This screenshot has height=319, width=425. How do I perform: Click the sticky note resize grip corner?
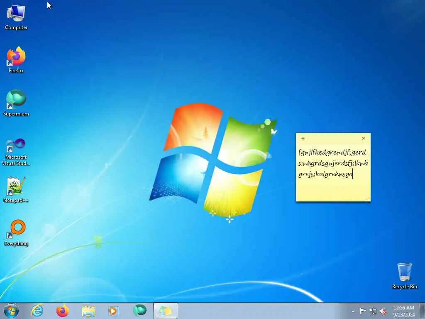(368, 199)
